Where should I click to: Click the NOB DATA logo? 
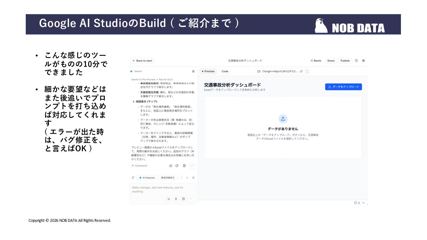click(x=350, y=25)
